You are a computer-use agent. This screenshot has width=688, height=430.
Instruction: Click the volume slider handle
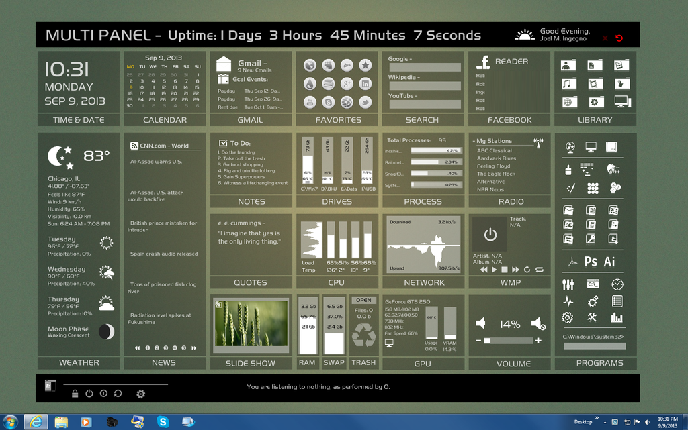point(487,341)
